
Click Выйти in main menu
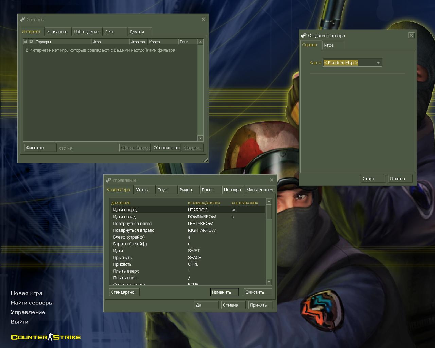coord(19,321)
